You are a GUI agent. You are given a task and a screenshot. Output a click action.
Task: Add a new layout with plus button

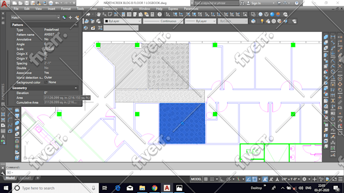pos(37,178)
